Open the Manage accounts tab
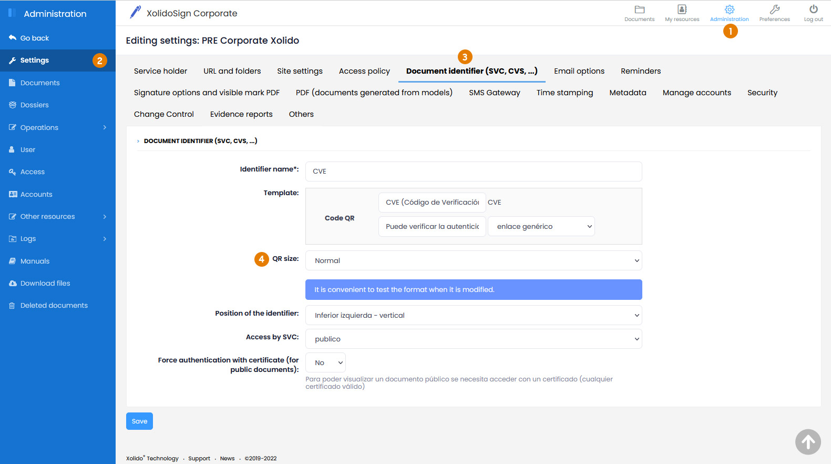This screenshot has height=464, width=831. (x=697, y=93)
